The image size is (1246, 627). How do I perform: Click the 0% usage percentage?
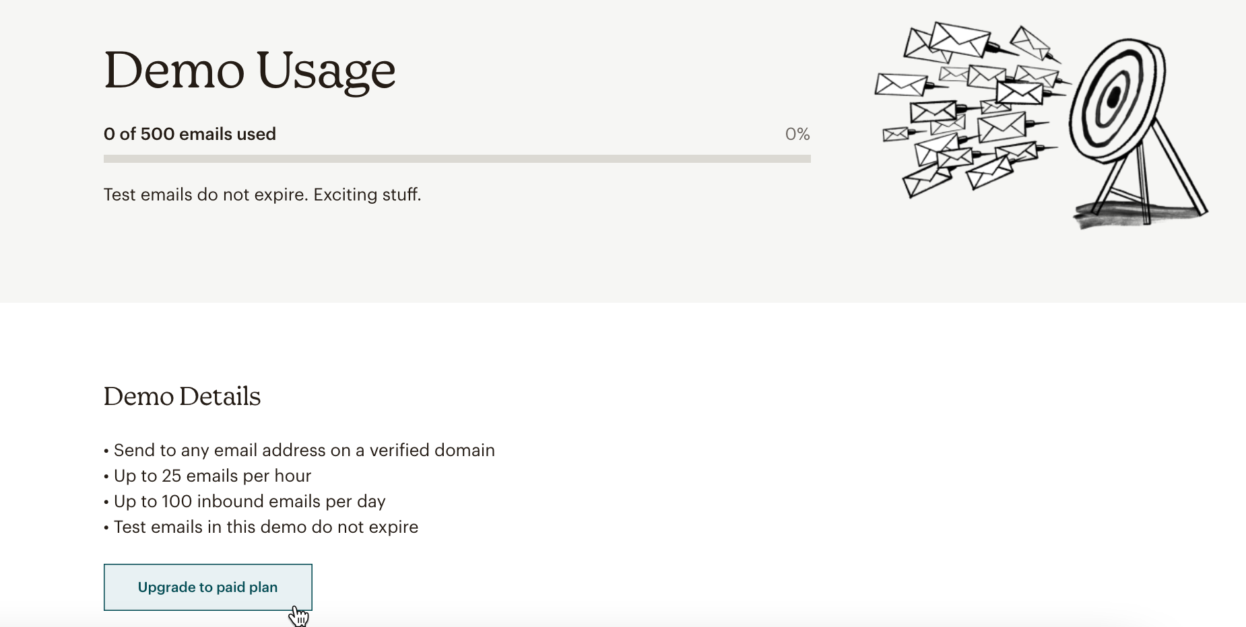point(797,134)
